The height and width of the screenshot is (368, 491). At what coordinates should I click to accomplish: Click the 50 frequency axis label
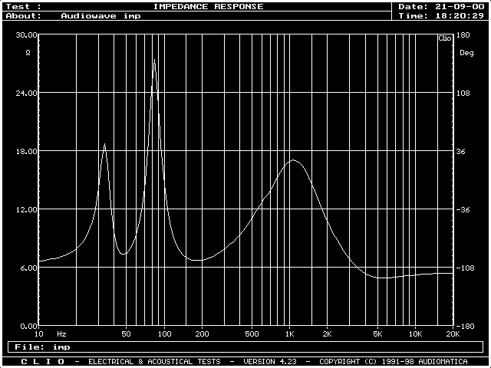pyautogui.click(x=126, y=334)
